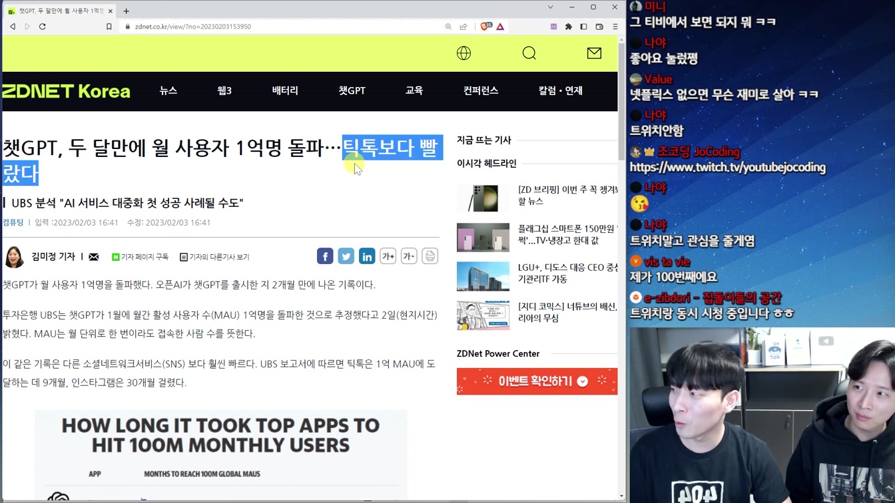Print the article with printer icon
This screenshot has width=895, height=503.
click(x=430, y=256)
